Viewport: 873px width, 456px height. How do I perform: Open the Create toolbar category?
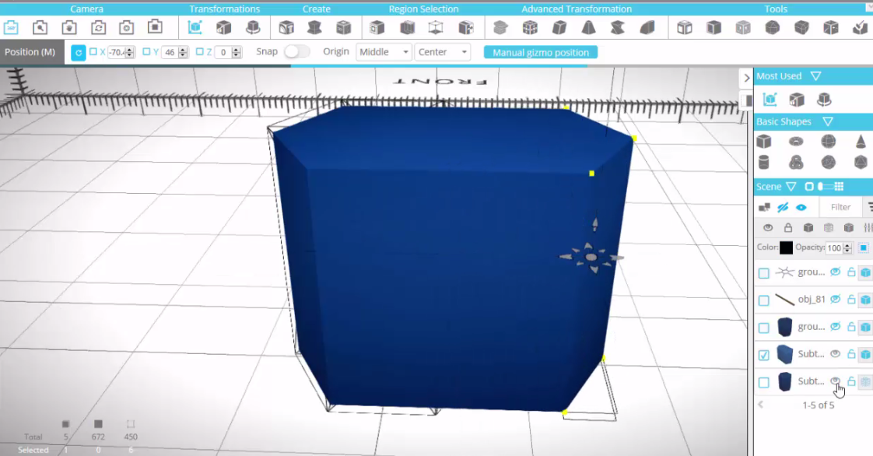click(x=316, y=9)
